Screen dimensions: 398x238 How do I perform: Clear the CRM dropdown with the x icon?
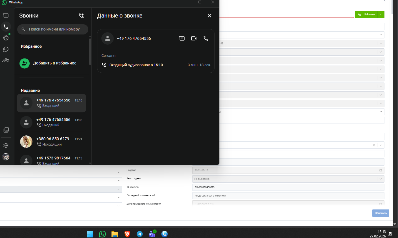(374, 145)
